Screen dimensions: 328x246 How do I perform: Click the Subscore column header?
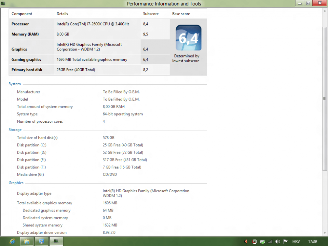[151, 13]
